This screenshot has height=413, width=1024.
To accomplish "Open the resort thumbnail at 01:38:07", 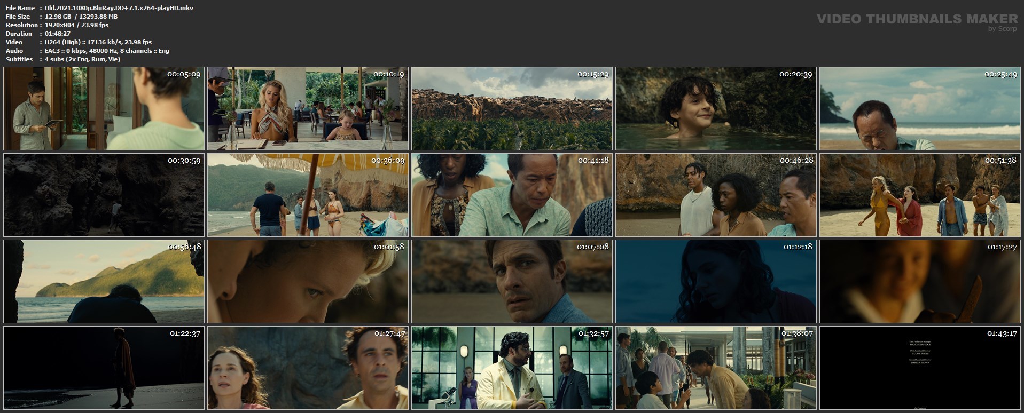I will pyautogui.click(x=716, y=368).
